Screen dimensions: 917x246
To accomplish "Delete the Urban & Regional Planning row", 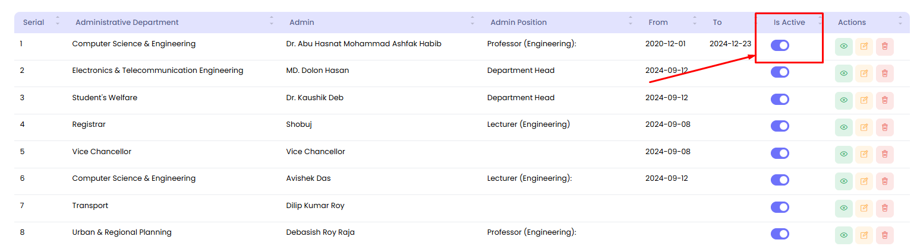I will point(884,235).
